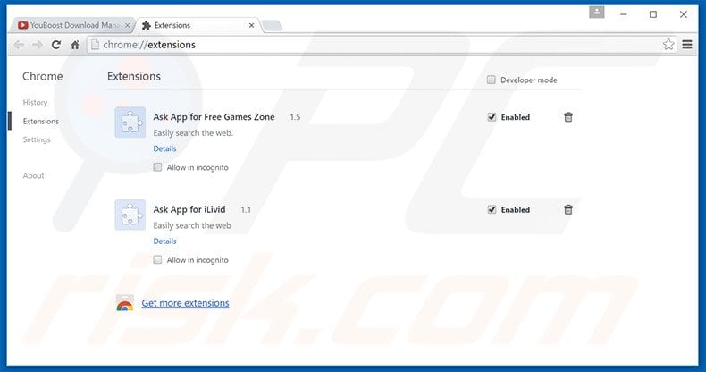Click the browser forward arrow
The image size is (706, 372).
(x=38, y=45)
